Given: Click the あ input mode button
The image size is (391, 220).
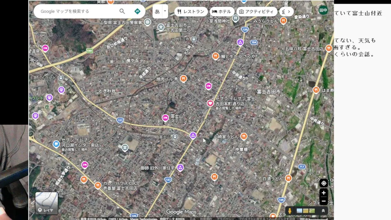Looking at the screenshot, I should pos(157,12).
